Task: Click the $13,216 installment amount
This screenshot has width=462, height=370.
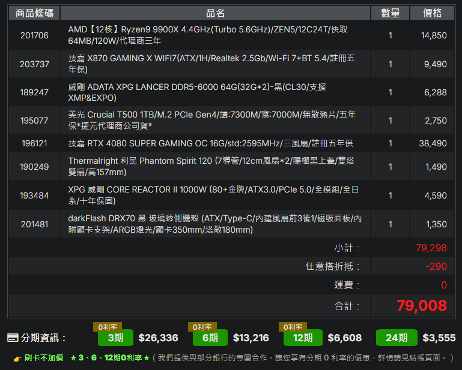Action: [x=251, y=338]
